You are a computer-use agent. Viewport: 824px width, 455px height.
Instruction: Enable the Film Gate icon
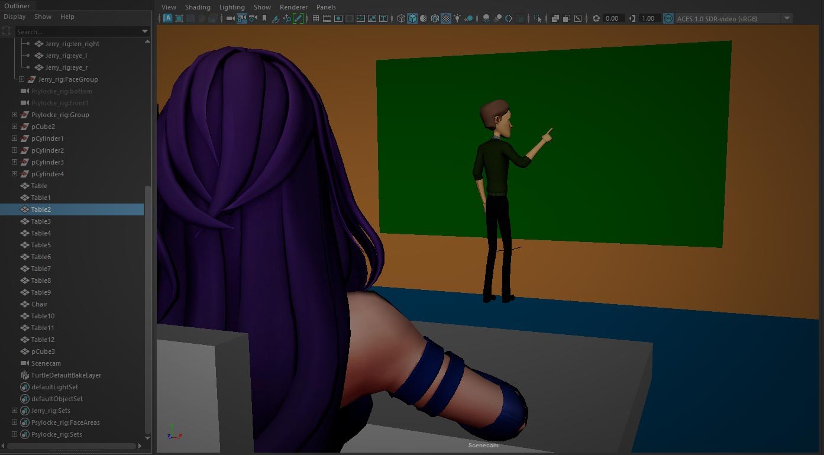(x=327, y=18)
